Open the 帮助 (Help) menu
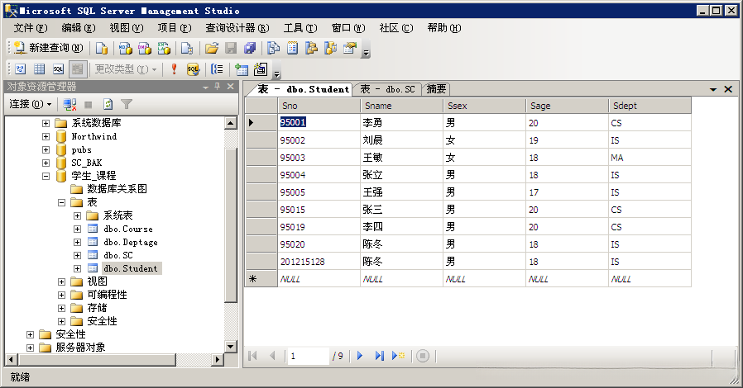The width and height of the screenshot is (743, 388). tap(443, 28)
